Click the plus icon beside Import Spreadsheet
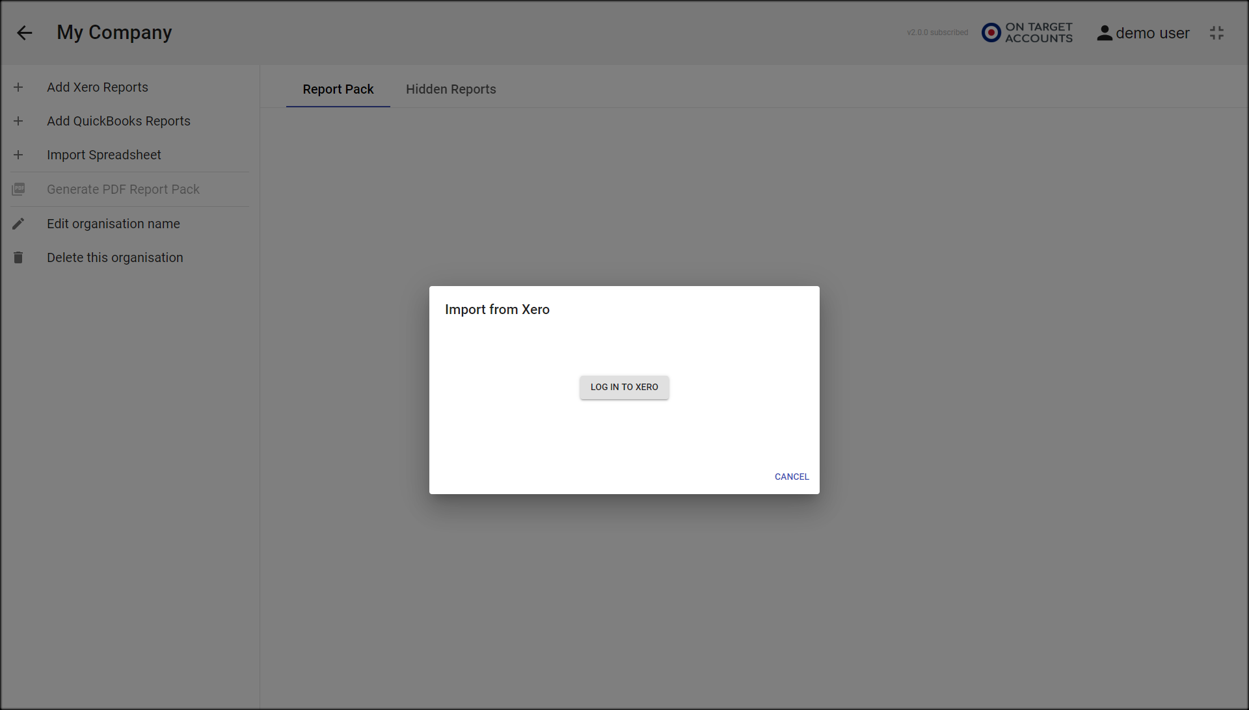Screen dimensions: 1249x710 [18, 155]
